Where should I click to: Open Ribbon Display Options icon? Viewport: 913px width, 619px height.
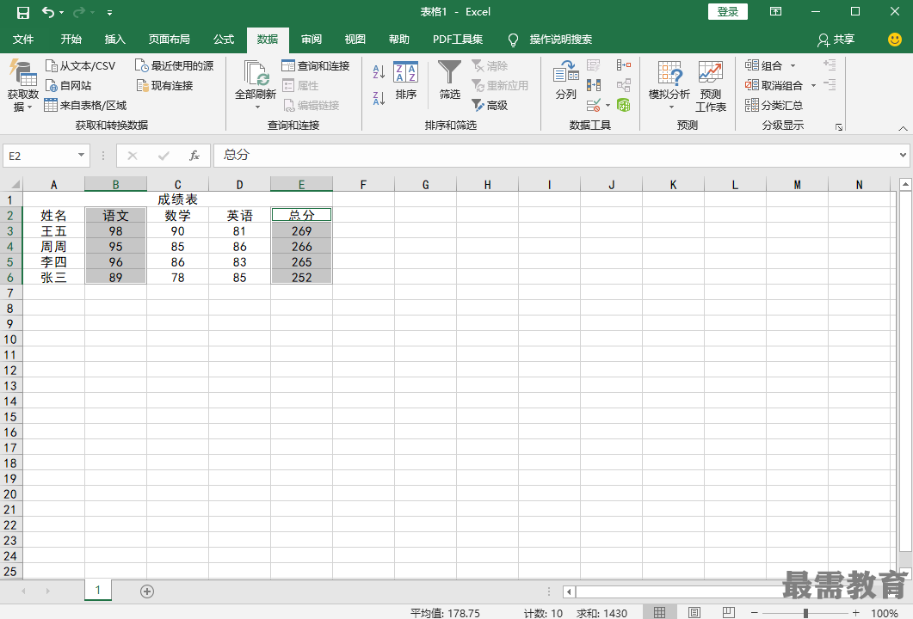tap(775, 12)
